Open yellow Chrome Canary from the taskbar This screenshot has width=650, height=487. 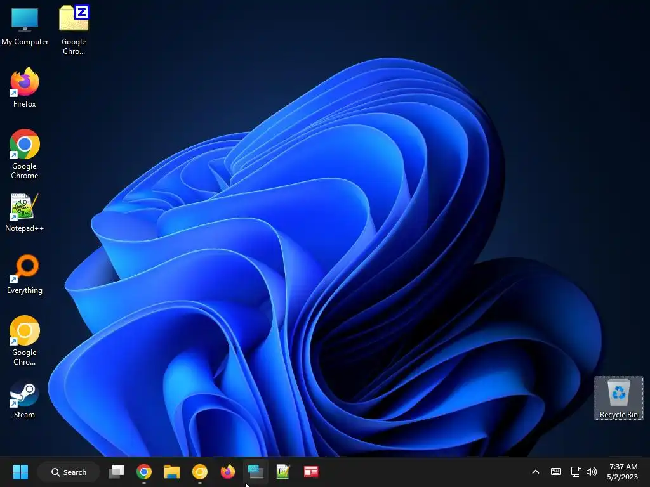pos(200,472)
